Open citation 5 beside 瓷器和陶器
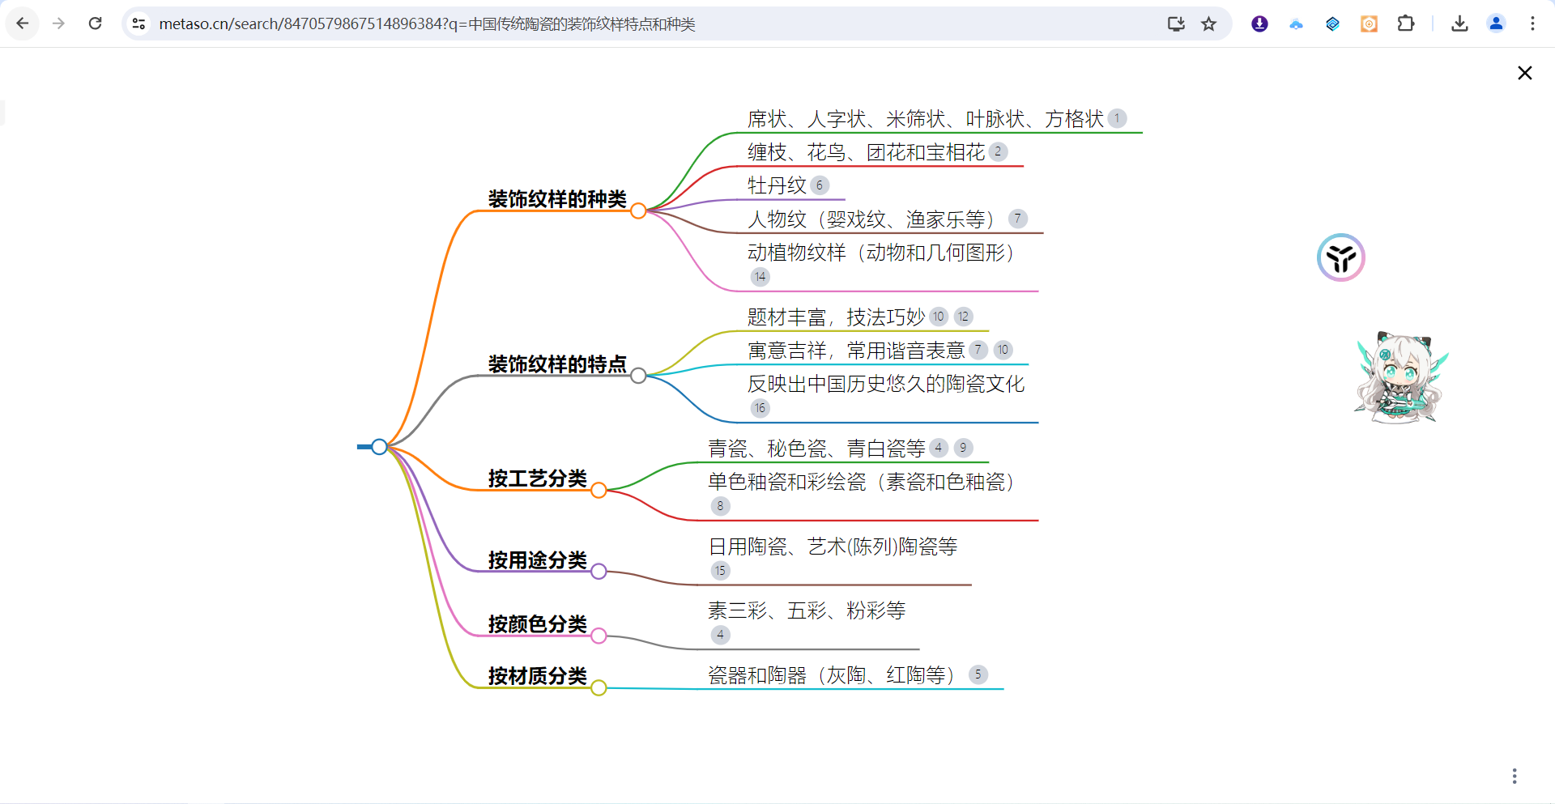The height and width of the screenshot is (804, 1555). pyautogui.click(x=978, y=674)
